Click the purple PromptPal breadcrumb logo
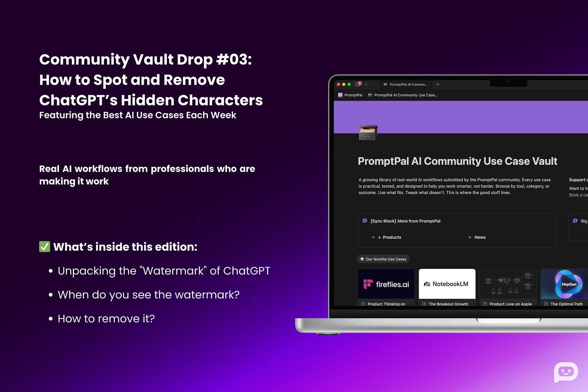588x392 pixels. pyautogui.click(x=340, y=95)
